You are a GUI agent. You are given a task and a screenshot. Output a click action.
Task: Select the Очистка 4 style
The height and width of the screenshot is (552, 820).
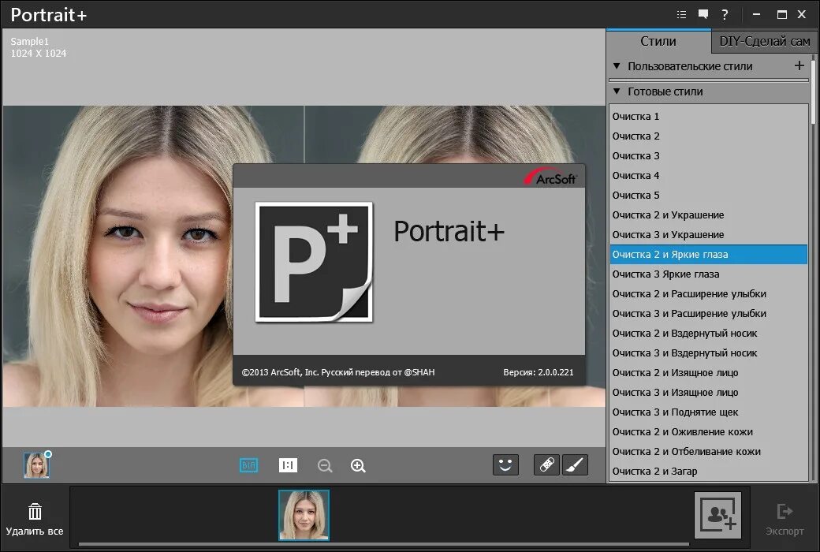pyautogui.click(x=709, y=175)
